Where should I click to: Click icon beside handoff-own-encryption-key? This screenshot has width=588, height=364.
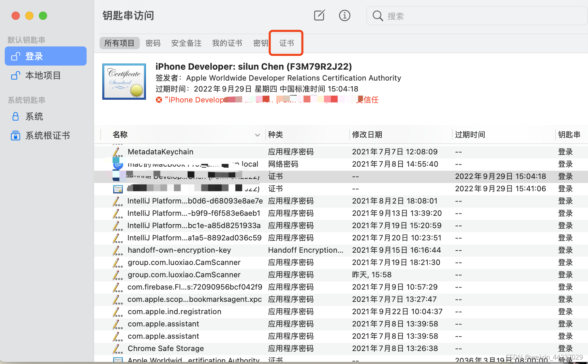pyautogui.click(x=118, y=250)
